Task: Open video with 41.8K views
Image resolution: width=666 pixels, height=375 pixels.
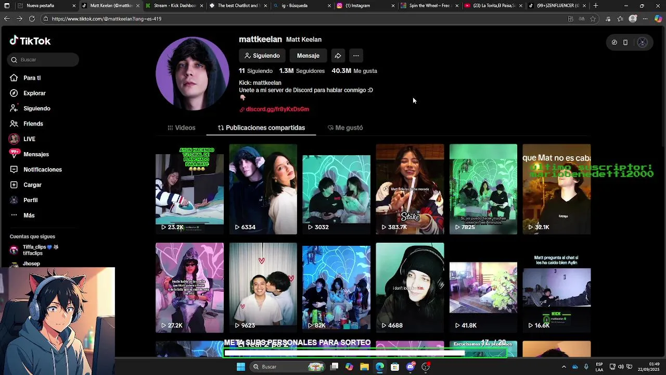Action: pos(483,287)
